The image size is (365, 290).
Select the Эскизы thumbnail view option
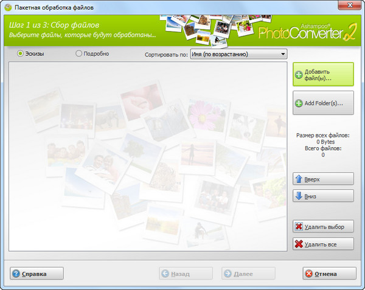point(21,54)
